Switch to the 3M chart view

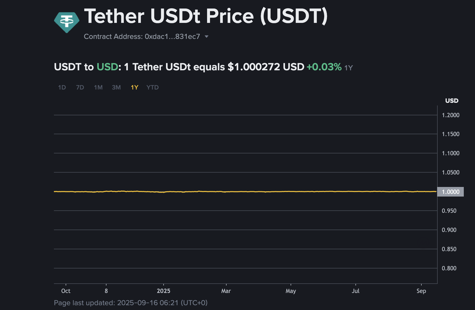[116, 87]
